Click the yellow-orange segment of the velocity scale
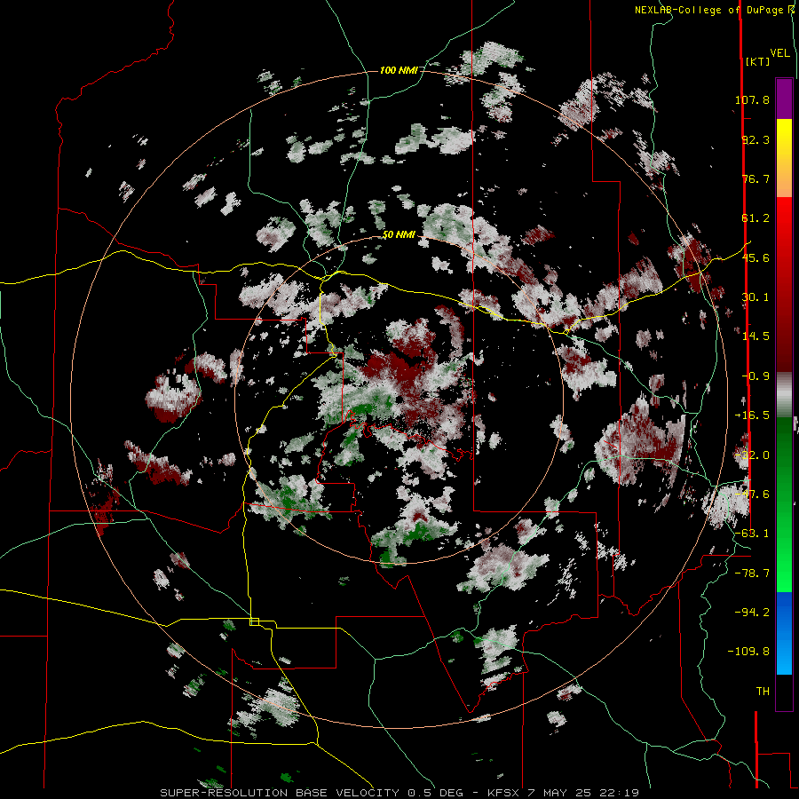This screenshot has width=799, height=799. (x=784, y=158)
